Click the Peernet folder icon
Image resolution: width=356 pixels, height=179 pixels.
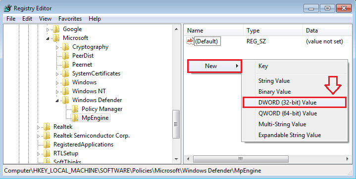tap(66, 65)
